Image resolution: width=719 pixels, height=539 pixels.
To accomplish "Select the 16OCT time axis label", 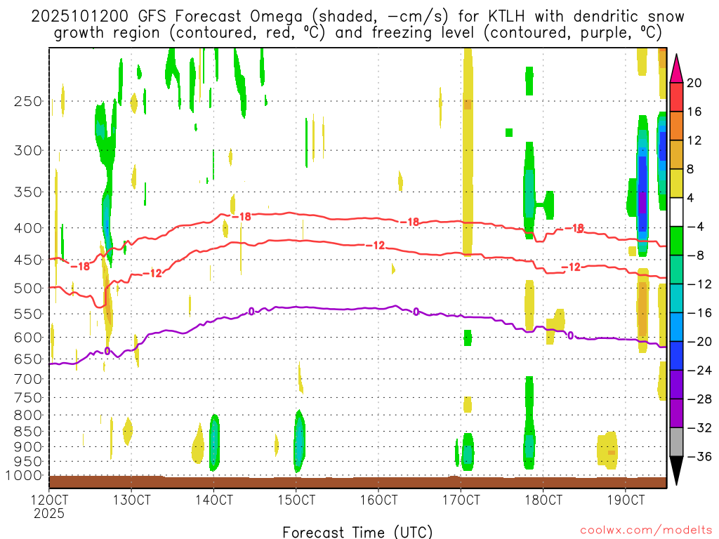I will pyautogui.click(x=378, y=500).
